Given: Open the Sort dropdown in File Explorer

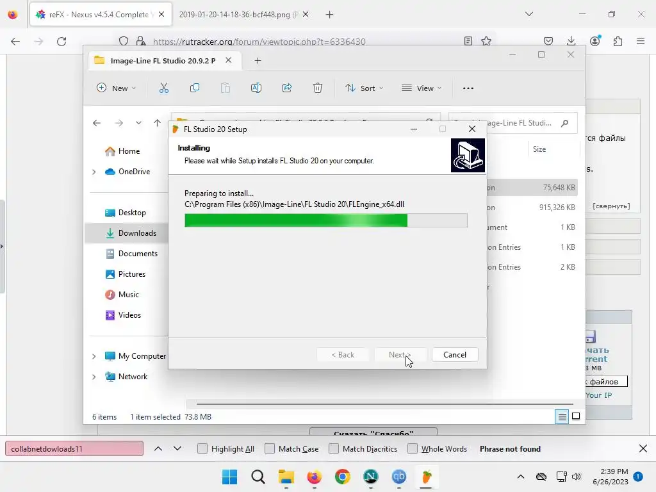Looking at the screenshot, I should 364,88.
